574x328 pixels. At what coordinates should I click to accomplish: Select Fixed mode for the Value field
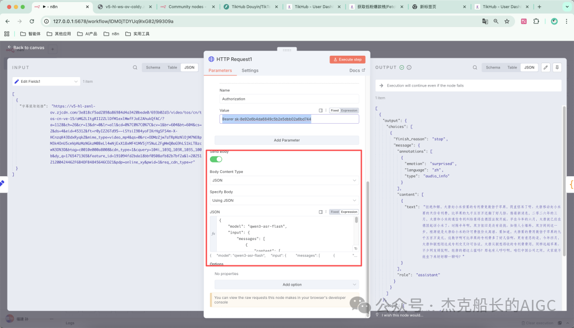(x=335, y=110)
